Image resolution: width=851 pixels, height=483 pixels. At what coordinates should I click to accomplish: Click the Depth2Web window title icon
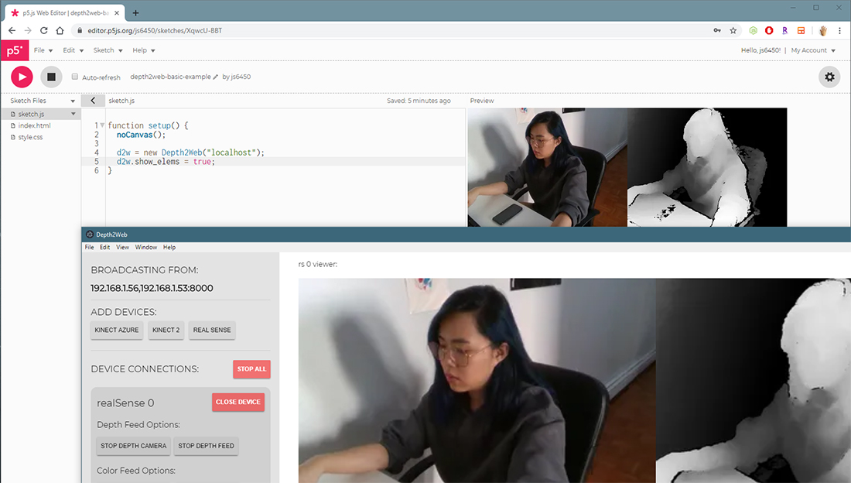tap(90, 235)
